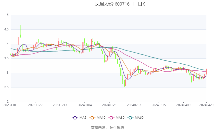Click the 恒生聚源 data source text
Viewport: 215px width, 130px height.
117,127
